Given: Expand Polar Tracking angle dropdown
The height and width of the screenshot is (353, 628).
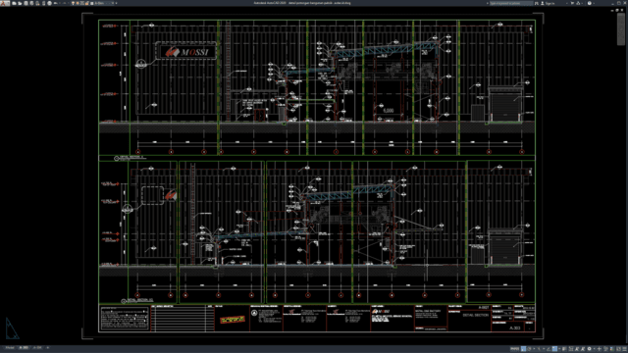Looking at the screenshot, I should pos(534,349).
